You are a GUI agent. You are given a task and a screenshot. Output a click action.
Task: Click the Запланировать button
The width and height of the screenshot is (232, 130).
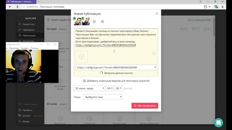(145, 106)
